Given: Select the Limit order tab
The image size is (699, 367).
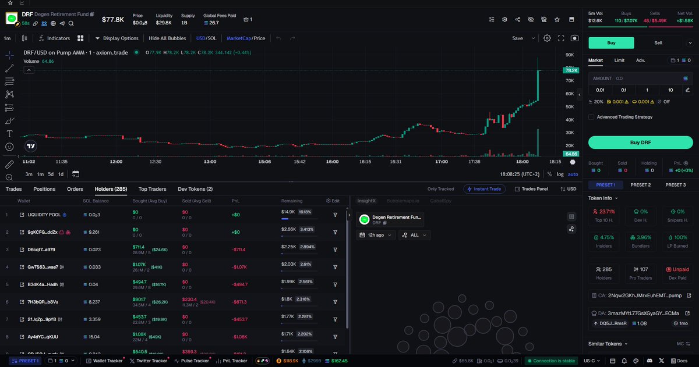Looking at the screenshot, I should pos(619,60).
